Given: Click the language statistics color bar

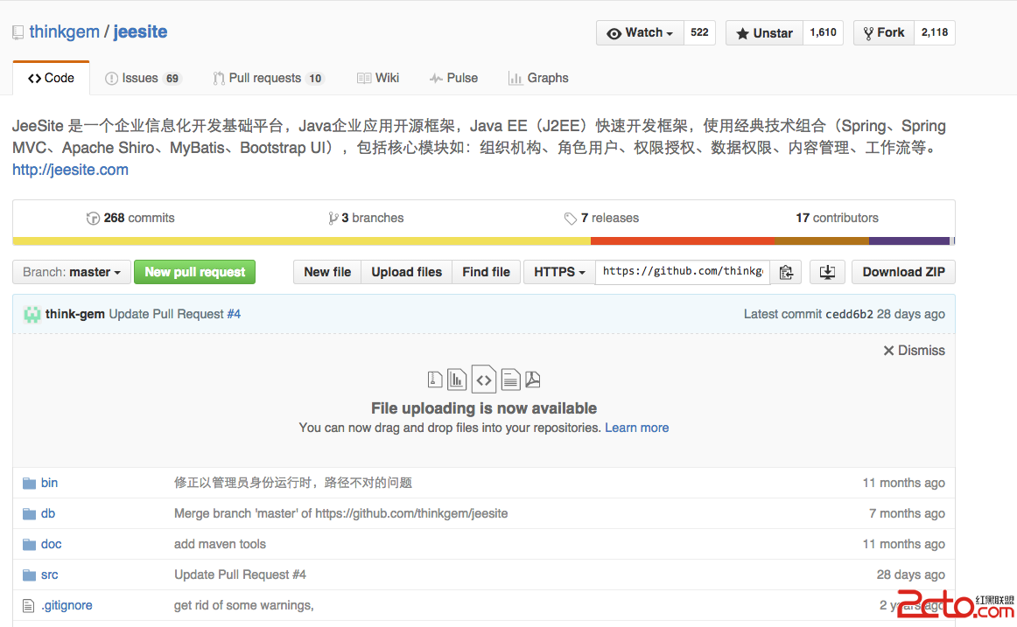Looking at the screenshot, I should pyautogui.click(x=484, y=241).
